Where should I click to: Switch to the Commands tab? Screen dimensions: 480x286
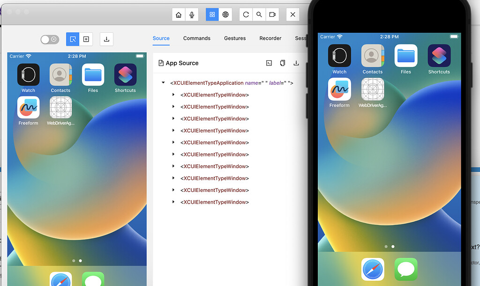point(196,38)
